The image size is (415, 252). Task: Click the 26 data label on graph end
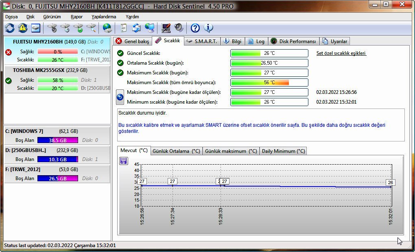[391, 182]
